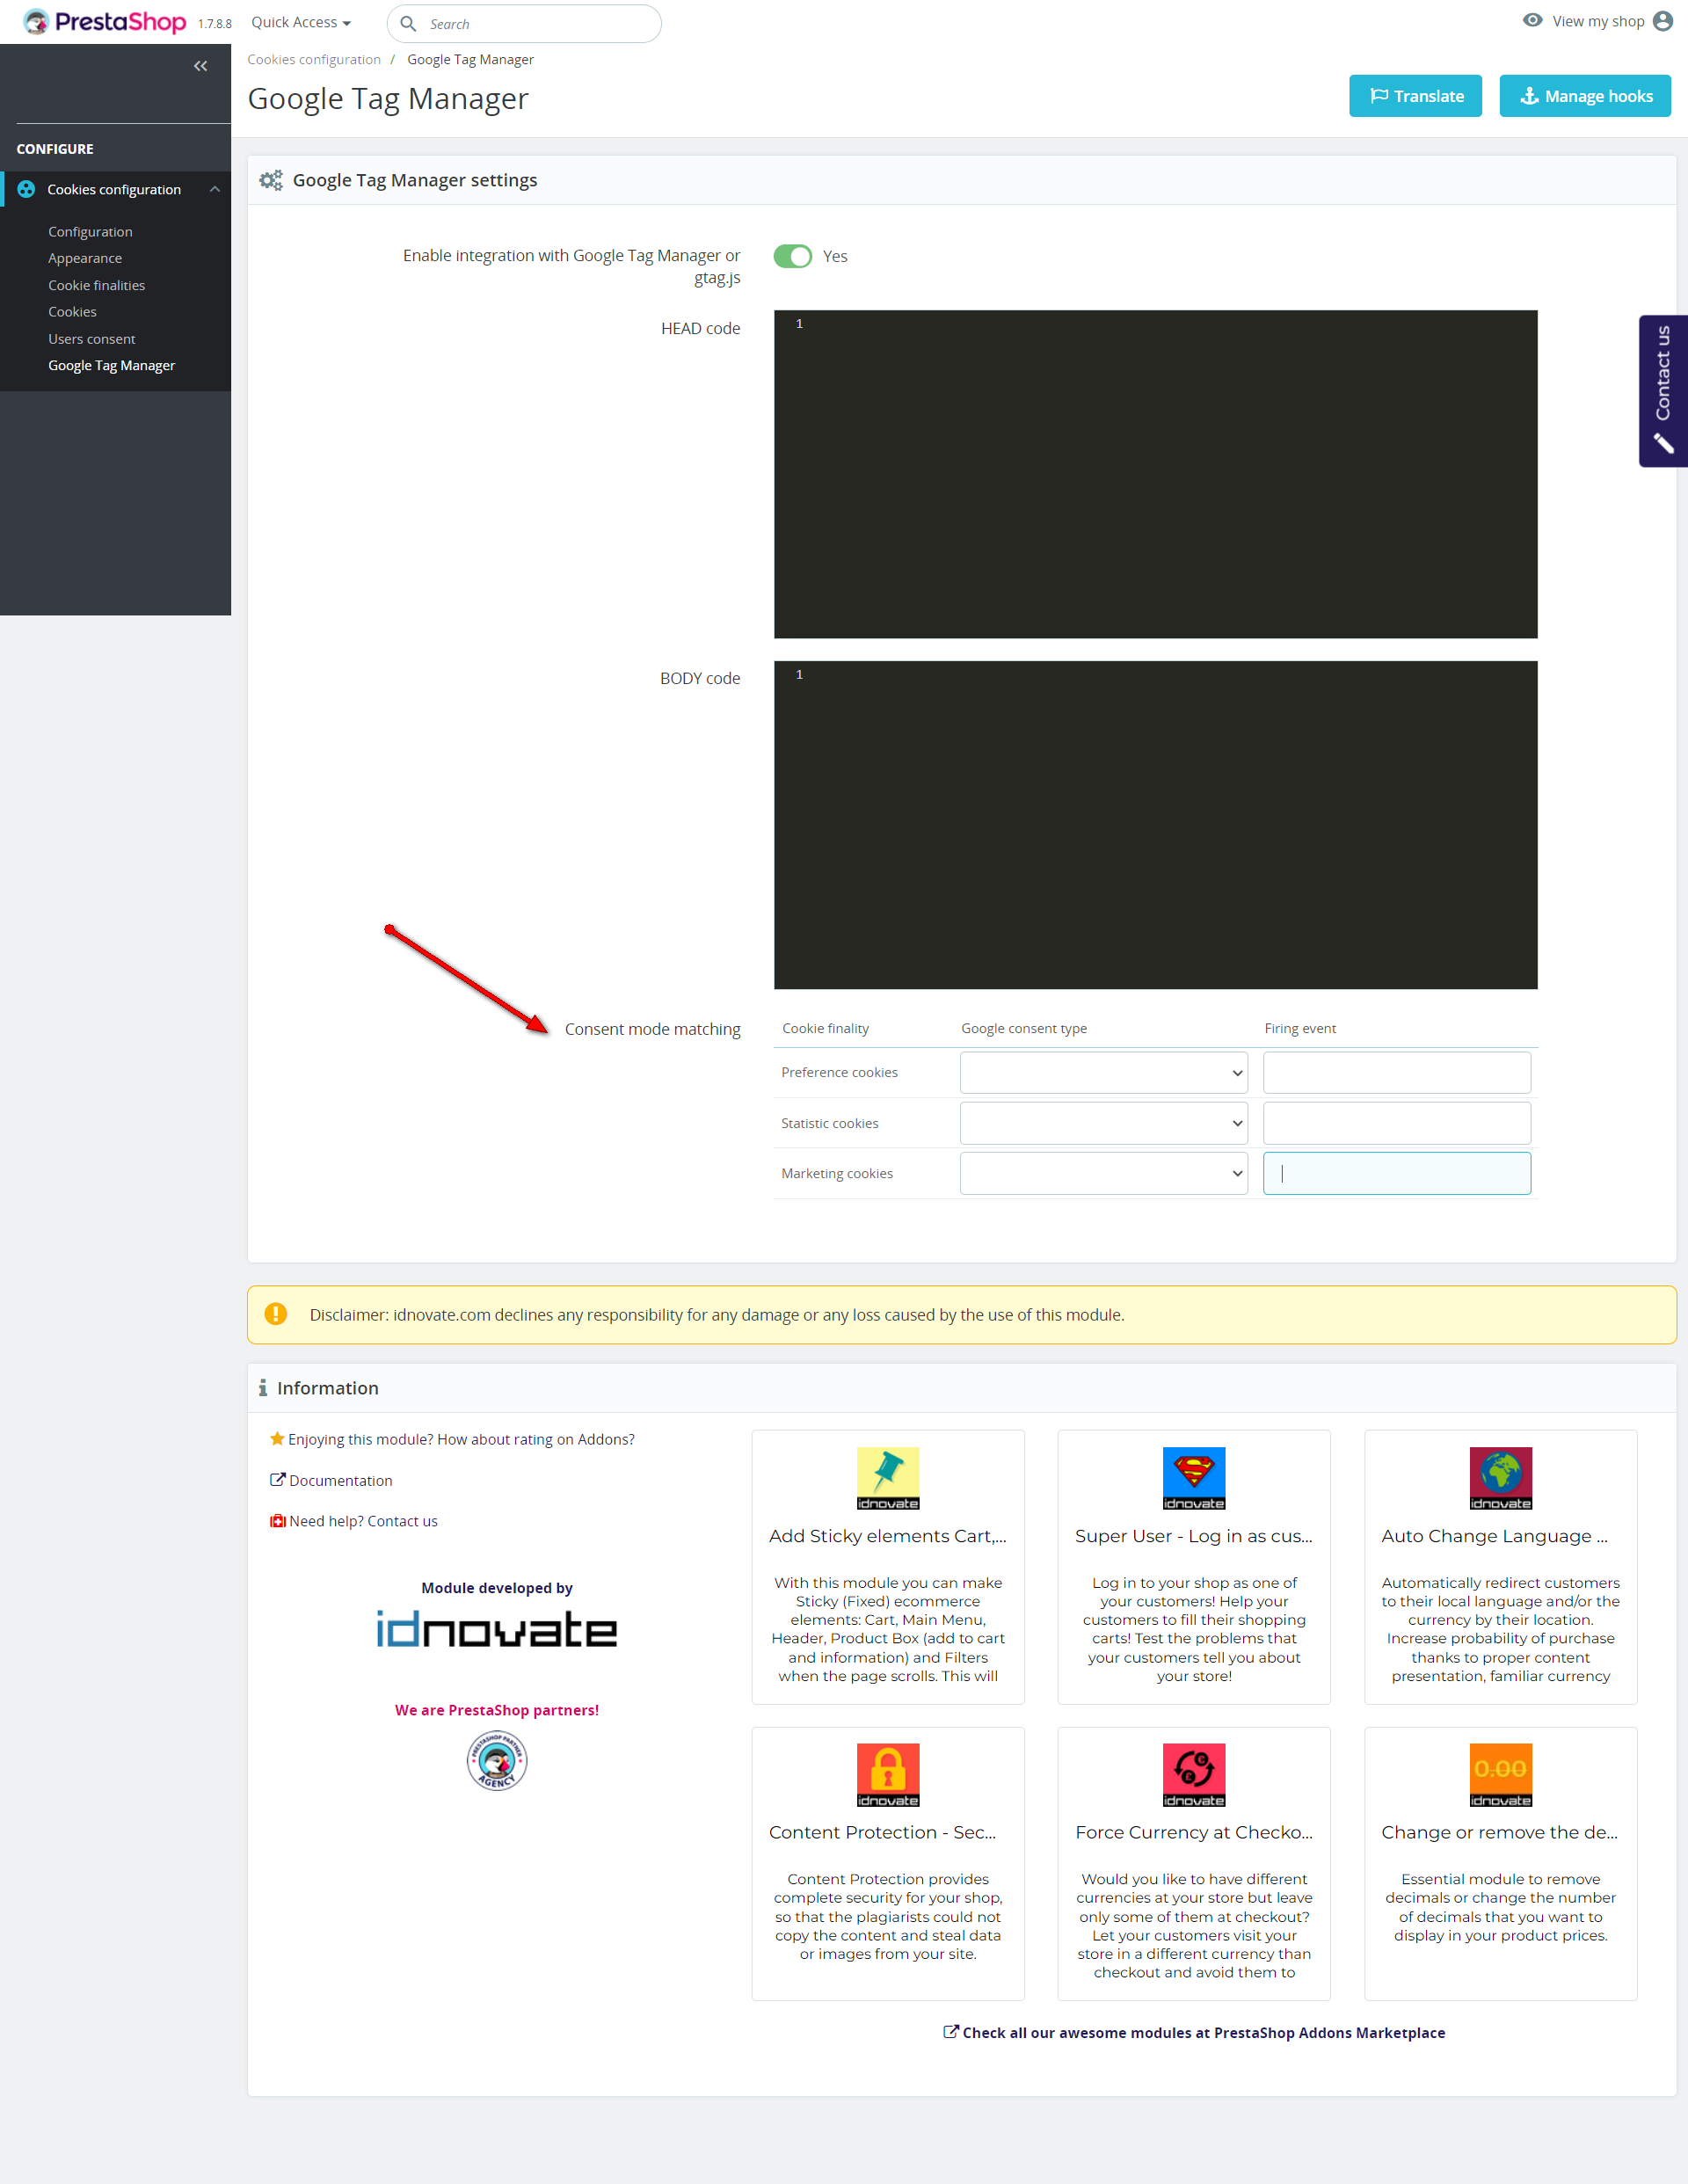Viewport: 1688px width, 2184px height.
Task: Click the user profile avatar icon
Action: click(x=1663, y=21)
